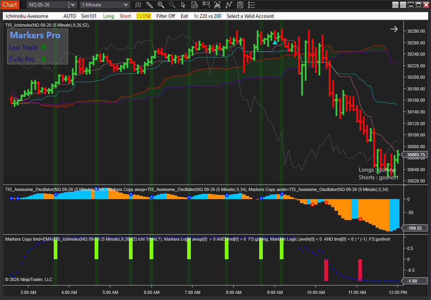
Task: Toggle the Filter Off switch
Action: pos(165,16)
